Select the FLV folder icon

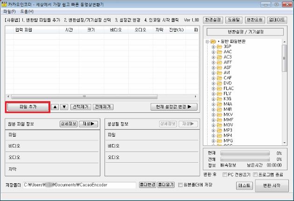point(219,94)
